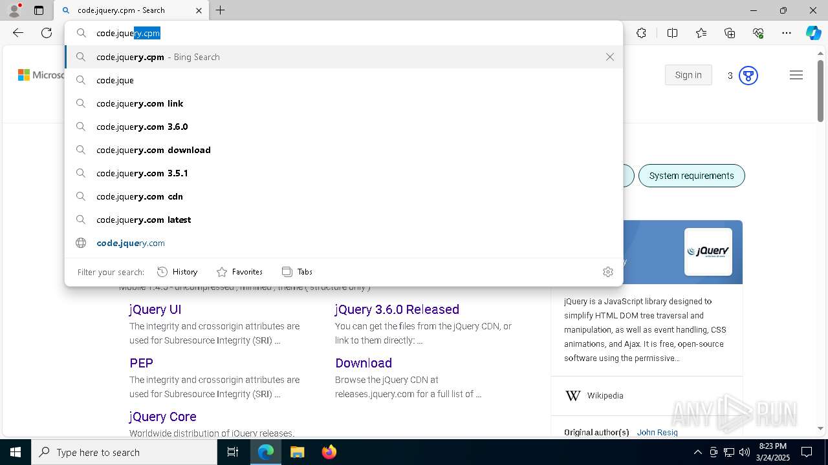The width and height of the screenshot is (828, 465).
Task: Filter suggestions by Tabs
Action: (297, 272)
